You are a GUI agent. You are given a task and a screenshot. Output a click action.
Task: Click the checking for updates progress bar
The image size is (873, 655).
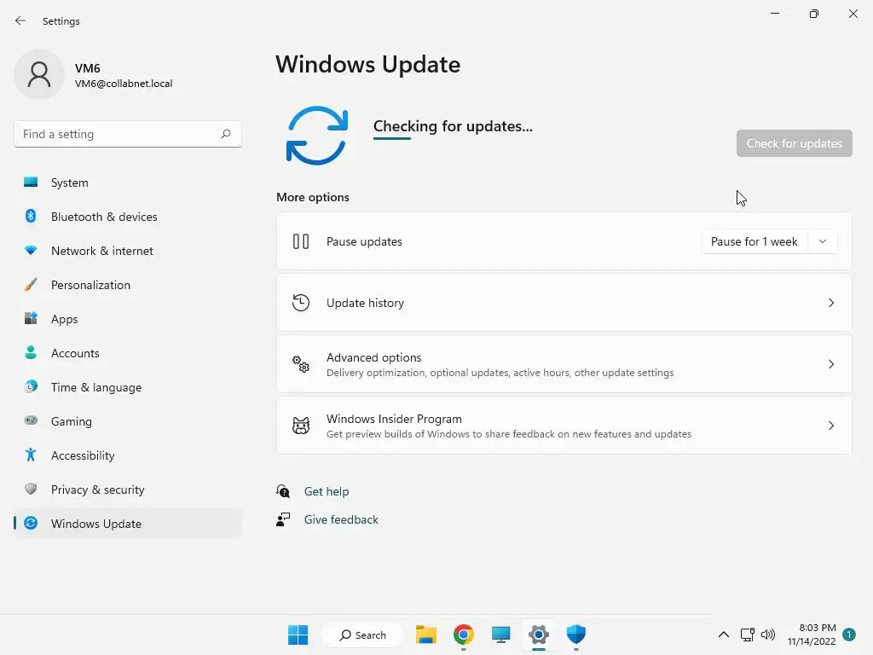pos(392,139)
